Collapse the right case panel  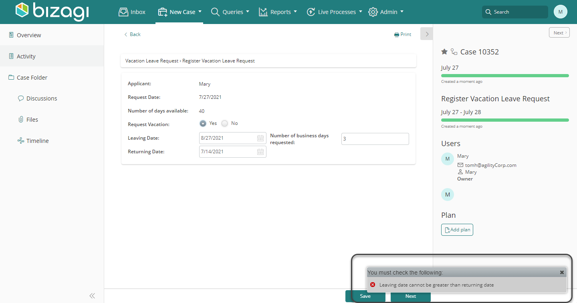[x=427, y=34]
